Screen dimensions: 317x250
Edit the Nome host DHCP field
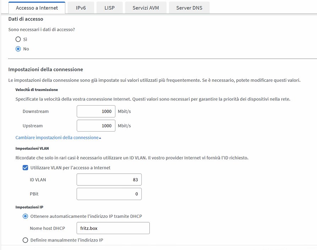[x=113, y=228]
